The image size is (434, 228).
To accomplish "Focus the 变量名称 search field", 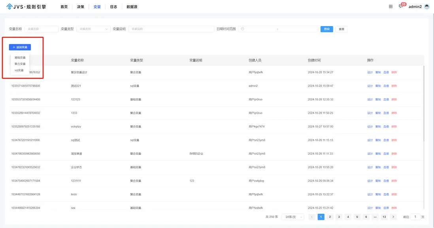I will 42,29.
